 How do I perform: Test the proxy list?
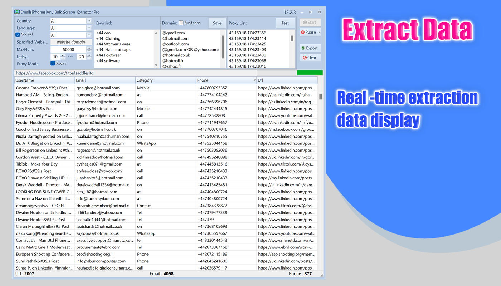pyautogui.click(x=285, y=23)
